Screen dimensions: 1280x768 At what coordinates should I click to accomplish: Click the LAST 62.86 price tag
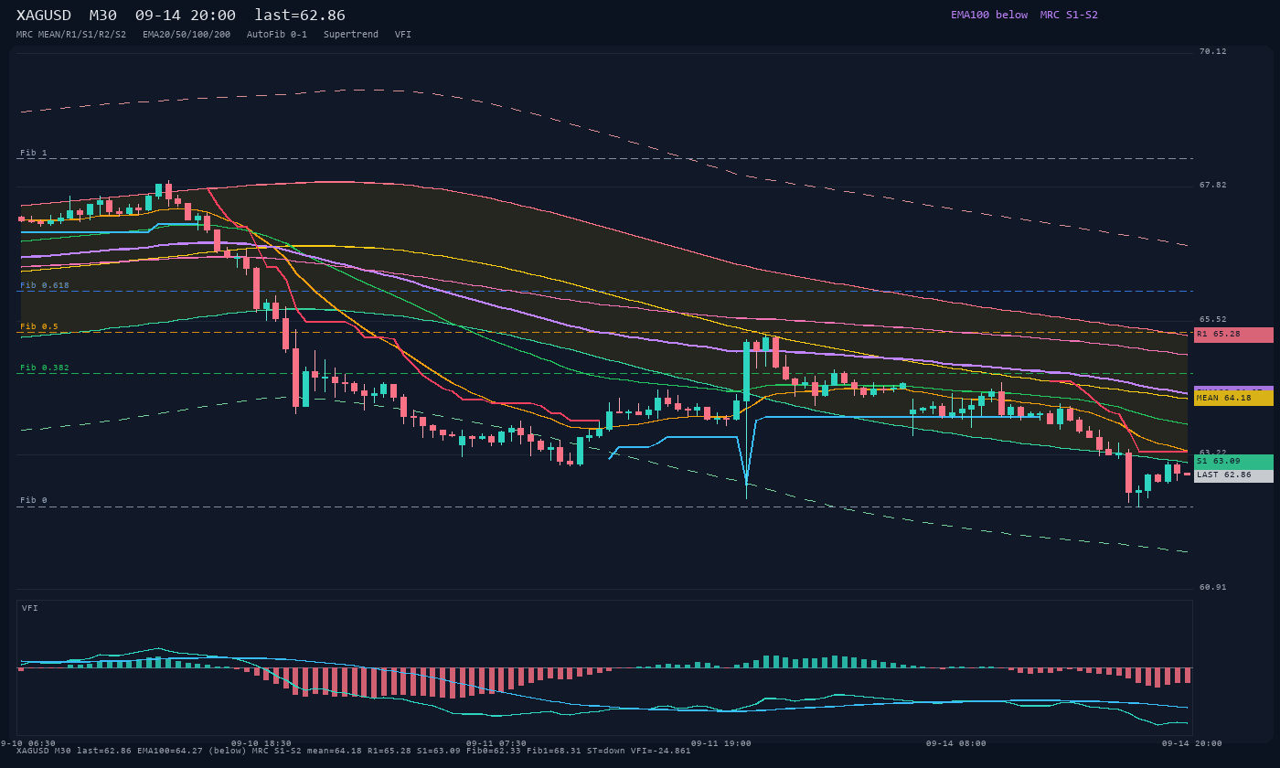pos(1233,475)
